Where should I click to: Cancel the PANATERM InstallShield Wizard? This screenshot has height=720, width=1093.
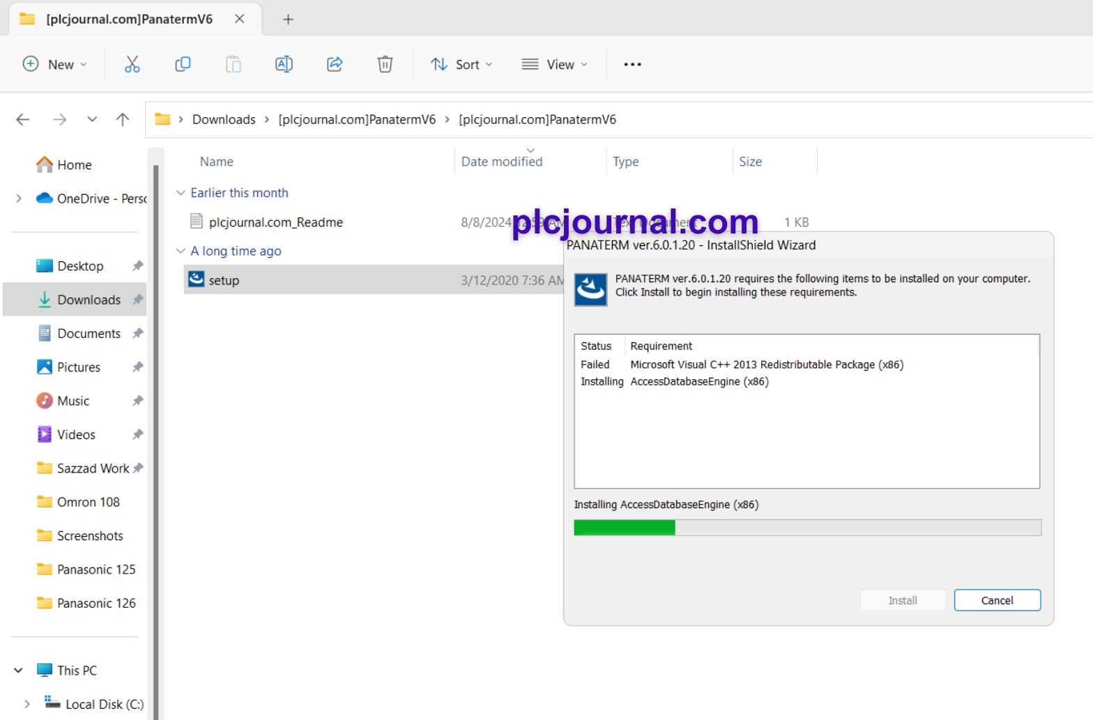point(997,600)
